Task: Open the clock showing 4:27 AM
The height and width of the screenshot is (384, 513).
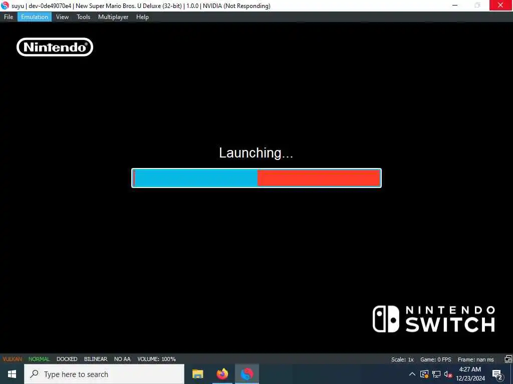Action: [x=470, y=374]
